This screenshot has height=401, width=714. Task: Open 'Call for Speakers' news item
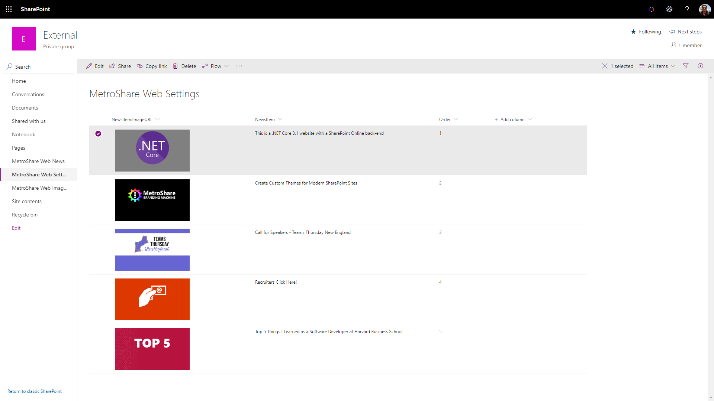pos(303,232)
